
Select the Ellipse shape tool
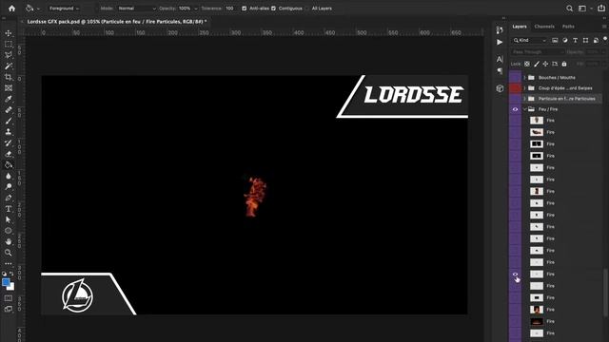point(9,230)
